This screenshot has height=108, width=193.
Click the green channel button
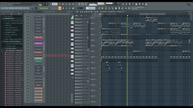pyautogui.click(x=38, y=58)
